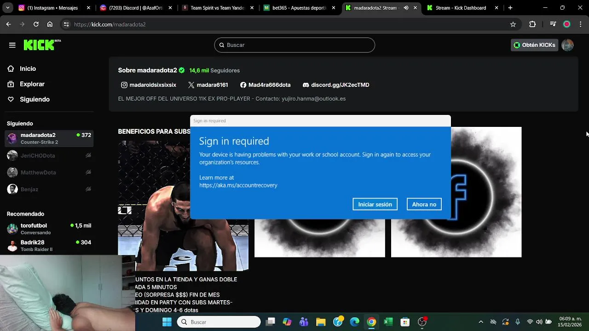Bookmark this page with the star
The image size is (589, 331).
coord(513,24)
